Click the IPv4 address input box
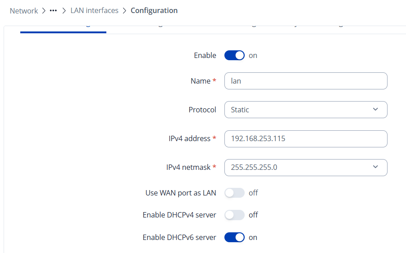 (306, 138)
